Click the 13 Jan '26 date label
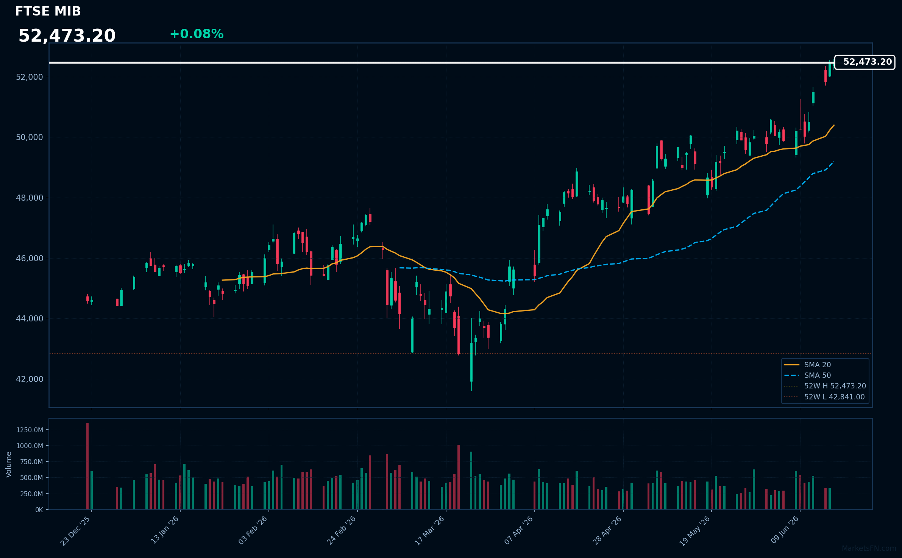The width and height of the screenshot is (902, 558). pos(165,530)
